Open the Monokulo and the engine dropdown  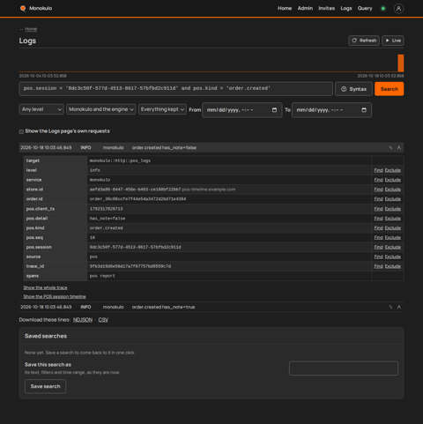pyautogui.click(x=101, y=109)
